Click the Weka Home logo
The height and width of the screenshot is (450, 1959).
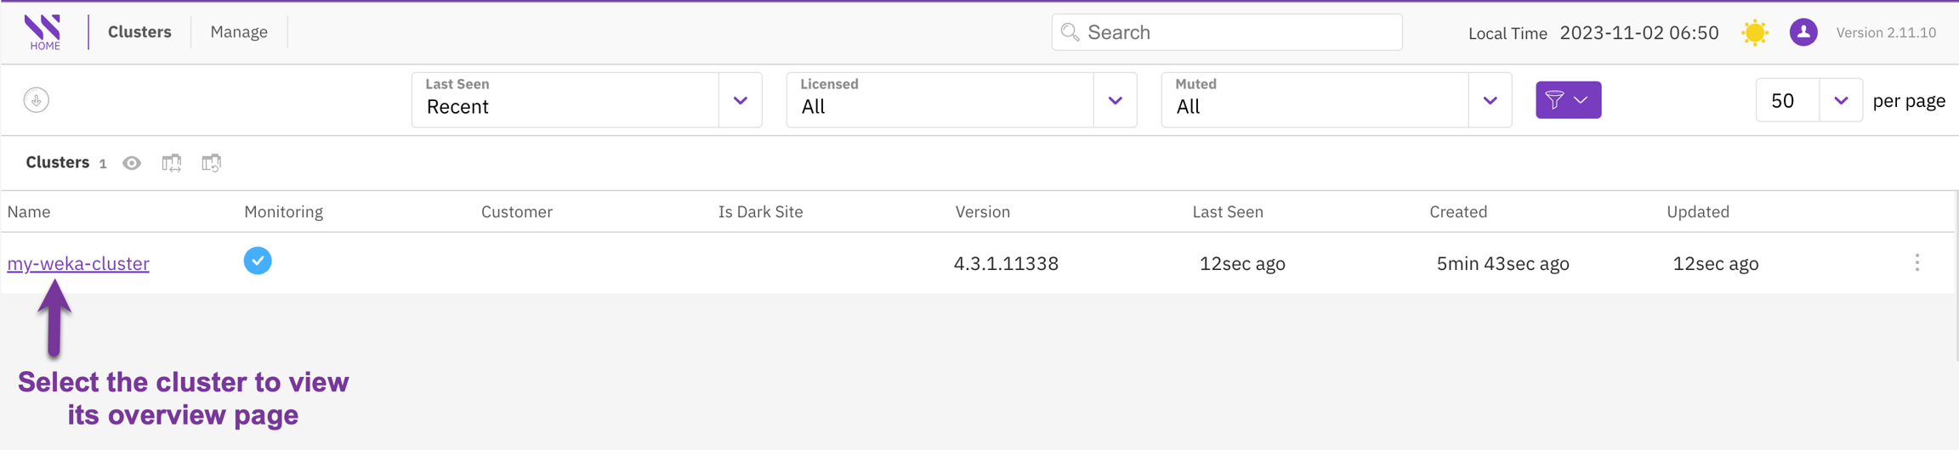tap(43, 32)
